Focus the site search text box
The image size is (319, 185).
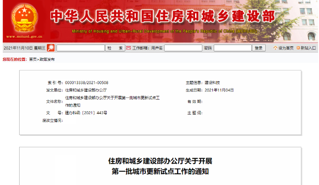80,48
